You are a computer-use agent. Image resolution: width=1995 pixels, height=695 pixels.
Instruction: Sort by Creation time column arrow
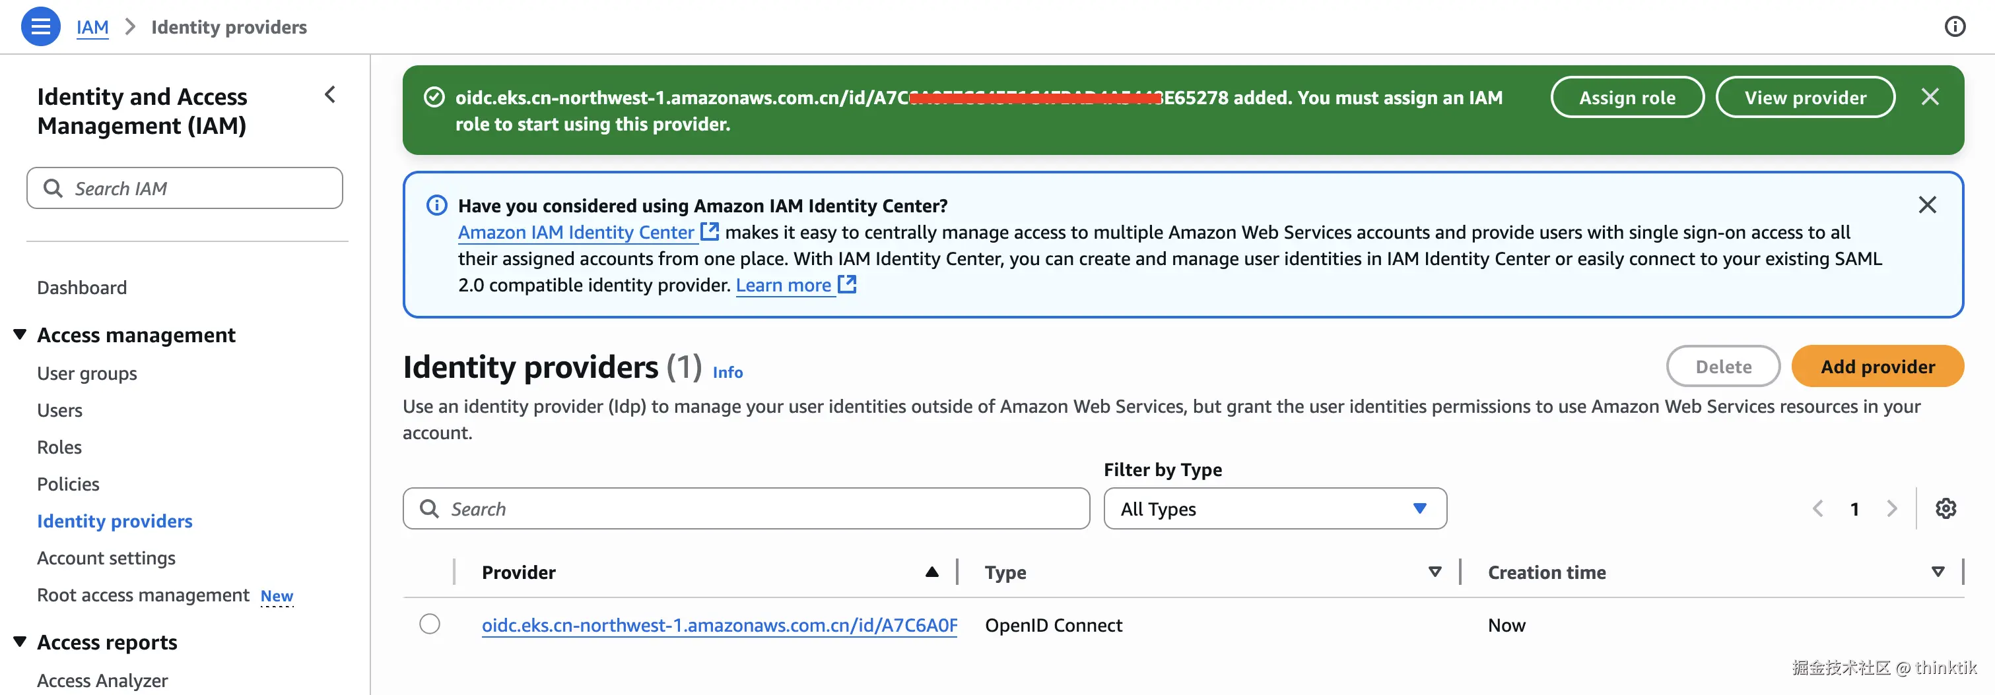1938,572
